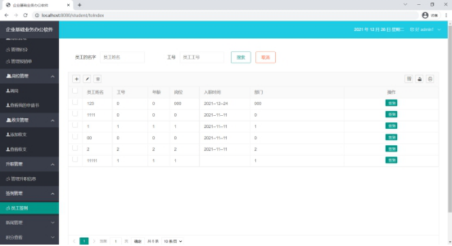
Task: Check the row with employee name 2
Action: click(x=75, y=148)
